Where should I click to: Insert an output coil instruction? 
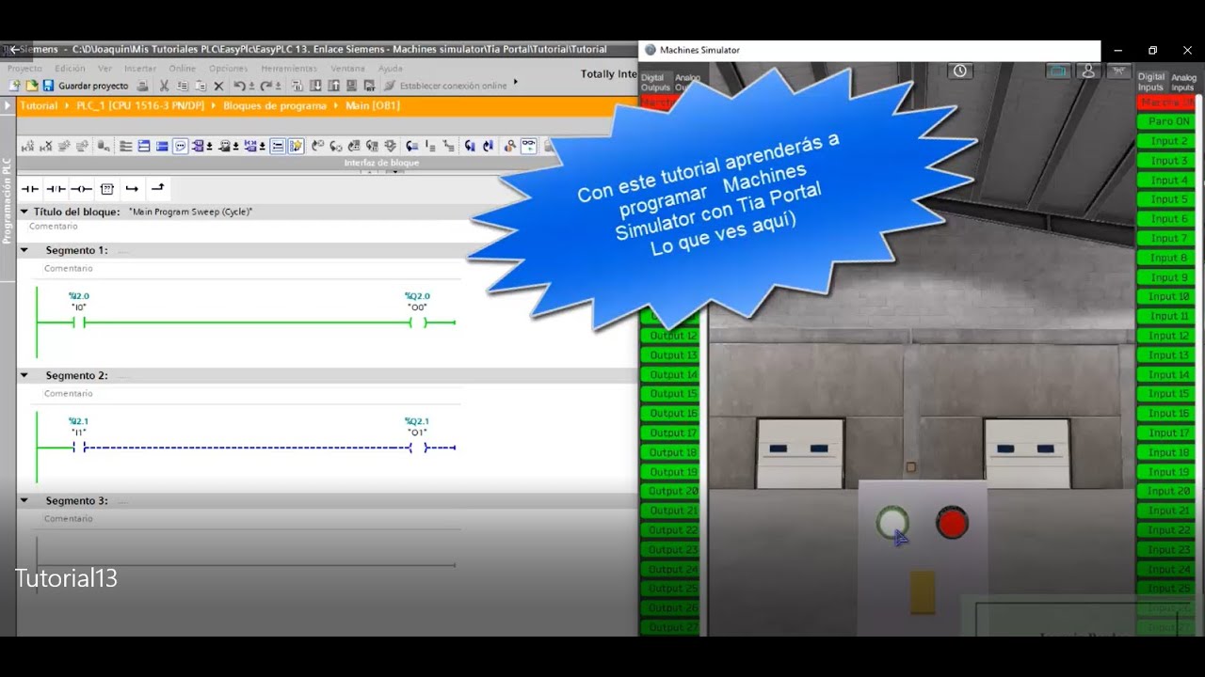pos(81,189)
